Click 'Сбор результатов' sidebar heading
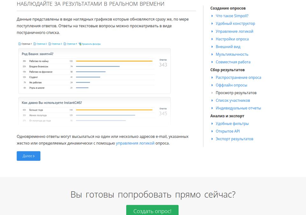The image size is (306, 215). [x=227, y=70]
